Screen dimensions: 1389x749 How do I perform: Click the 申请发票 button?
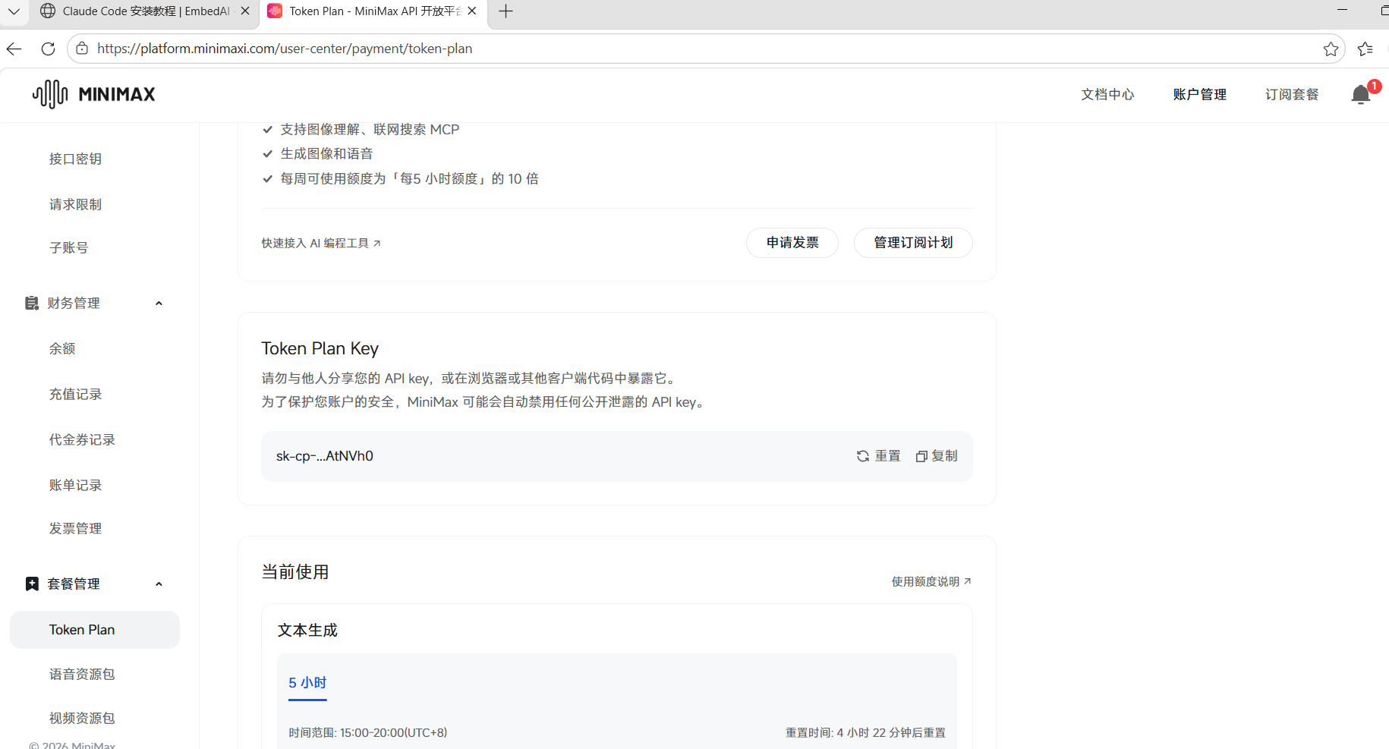pos(792,243)
